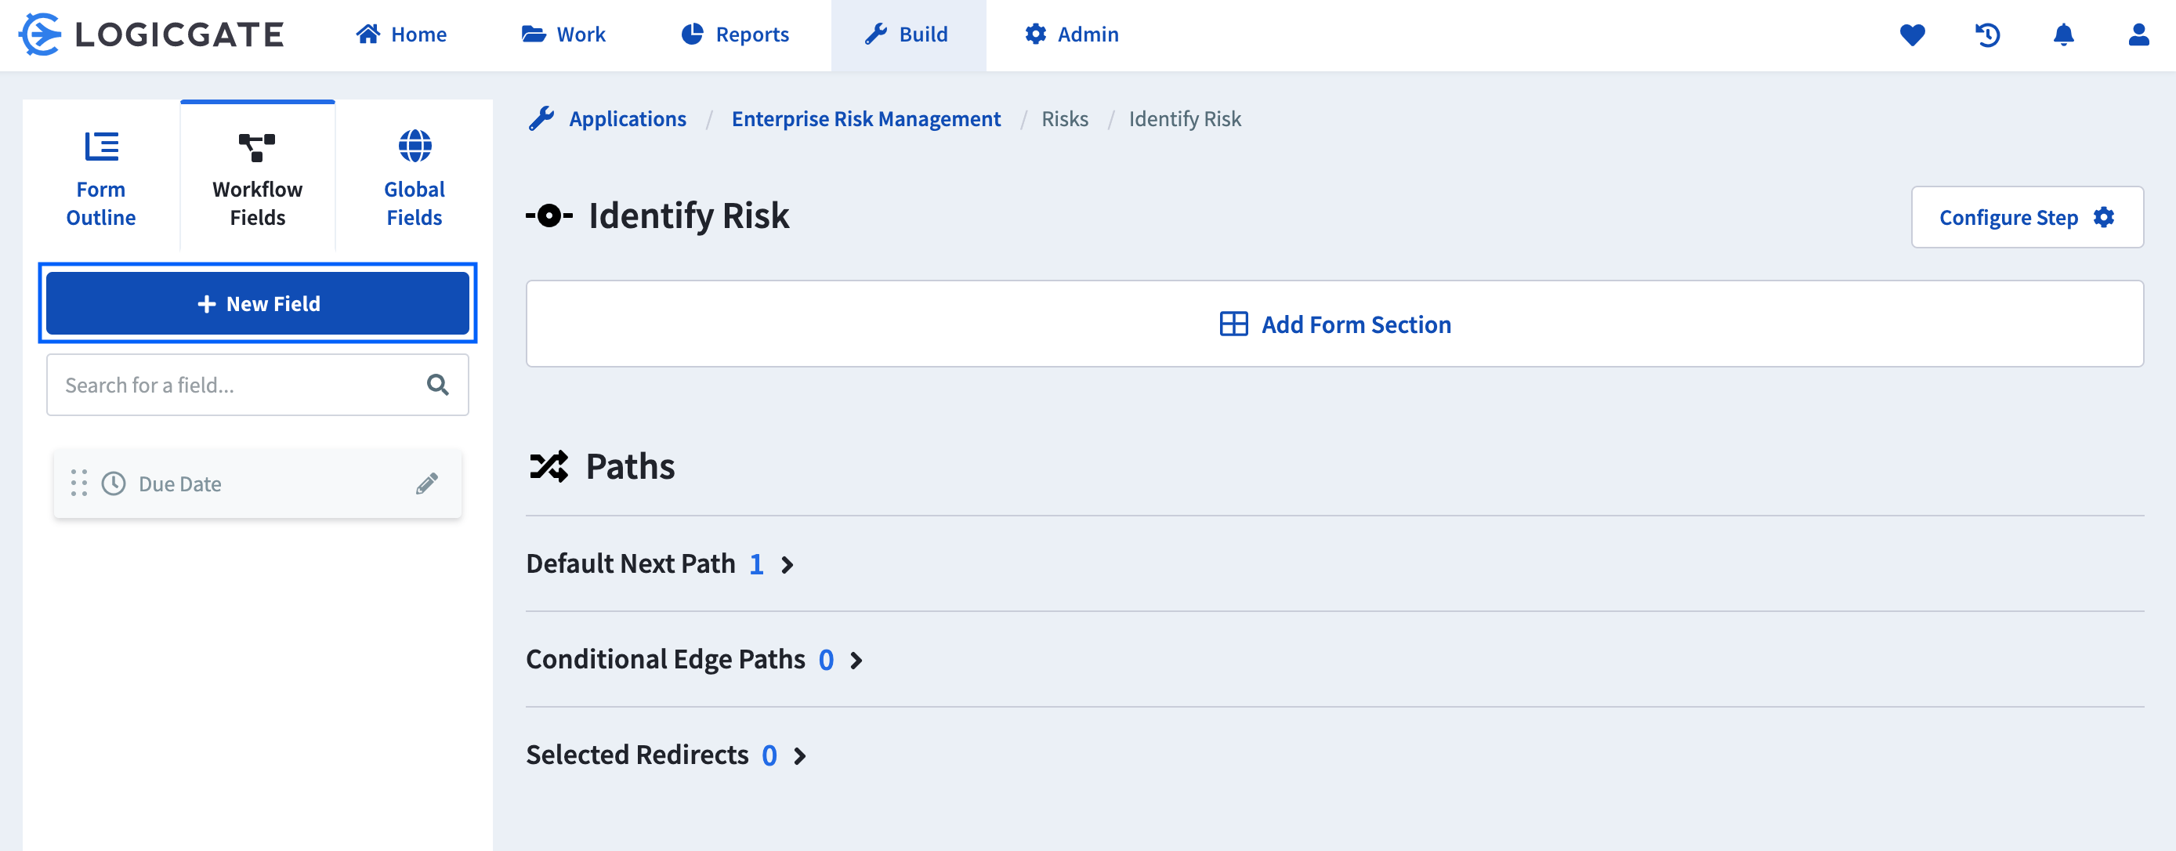This screenshot has height=851, width=2176.
Task: Click the Configure Step button
Action: click(x=2026, y=217)
